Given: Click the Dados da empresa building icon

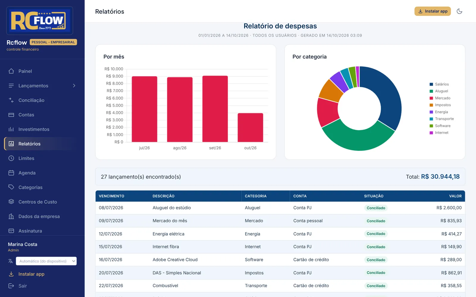Looking at the screenshot, I should pyautogui.click(x=11, y=216).
